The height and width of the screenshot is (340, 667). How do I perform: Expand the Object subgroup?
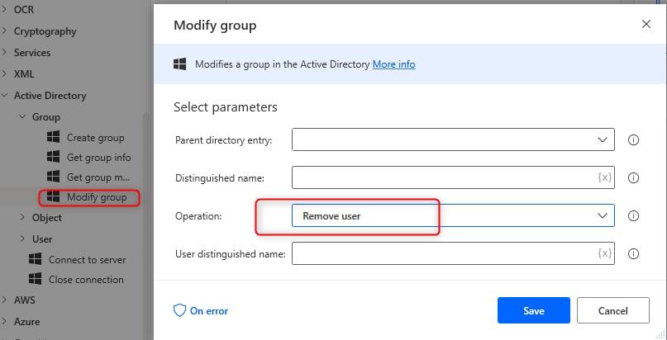coord(23,218)
